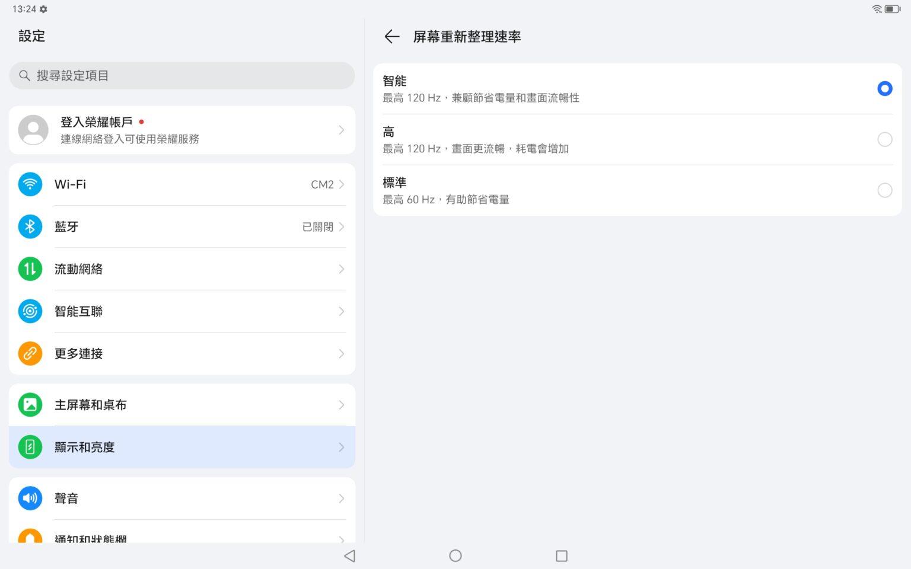Click the Bluetooth (藍牙) icon
The height and width of the screenshot is (569, 911).
(x=30, y=226)
